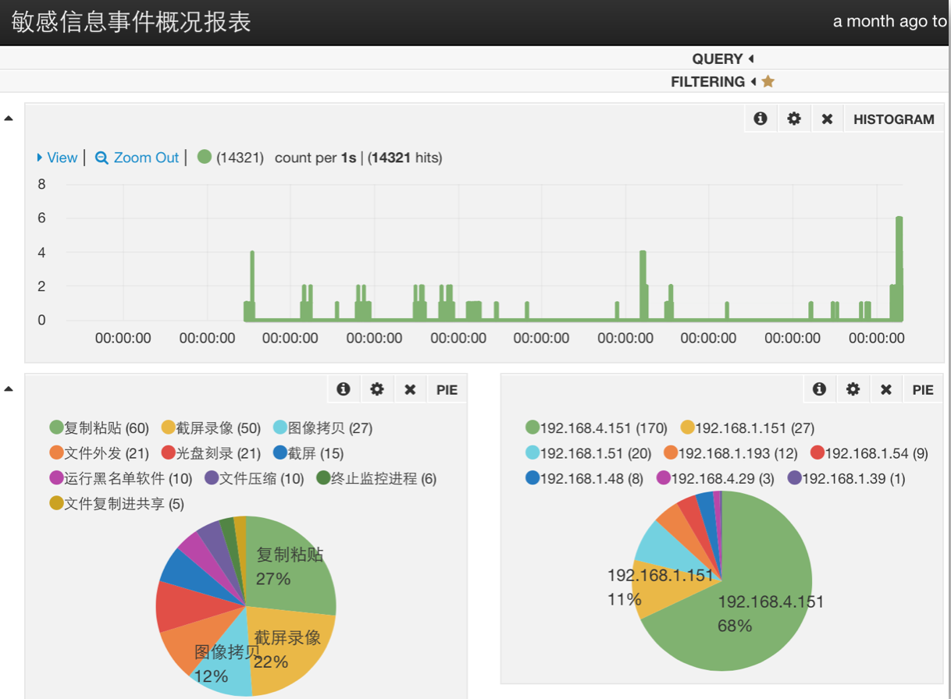
Task: Click the star icon next to FILTERING
Action: coord(768,81)
